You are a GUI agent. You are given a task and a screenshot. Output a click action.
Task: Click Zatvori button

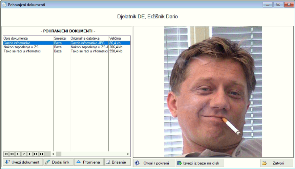(x=277, y=163)
